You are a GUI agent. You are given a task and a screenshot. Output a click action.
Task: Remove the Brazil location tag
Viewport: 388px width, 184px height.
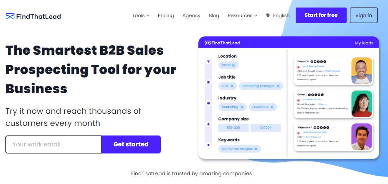pos(234,65)
